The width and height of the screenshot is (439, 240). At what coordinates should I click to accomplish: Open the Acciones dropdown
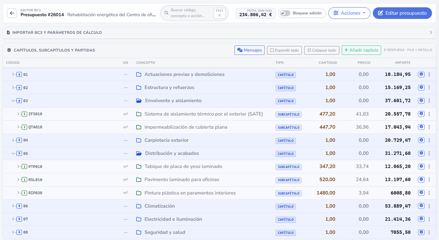click(349, 13)
